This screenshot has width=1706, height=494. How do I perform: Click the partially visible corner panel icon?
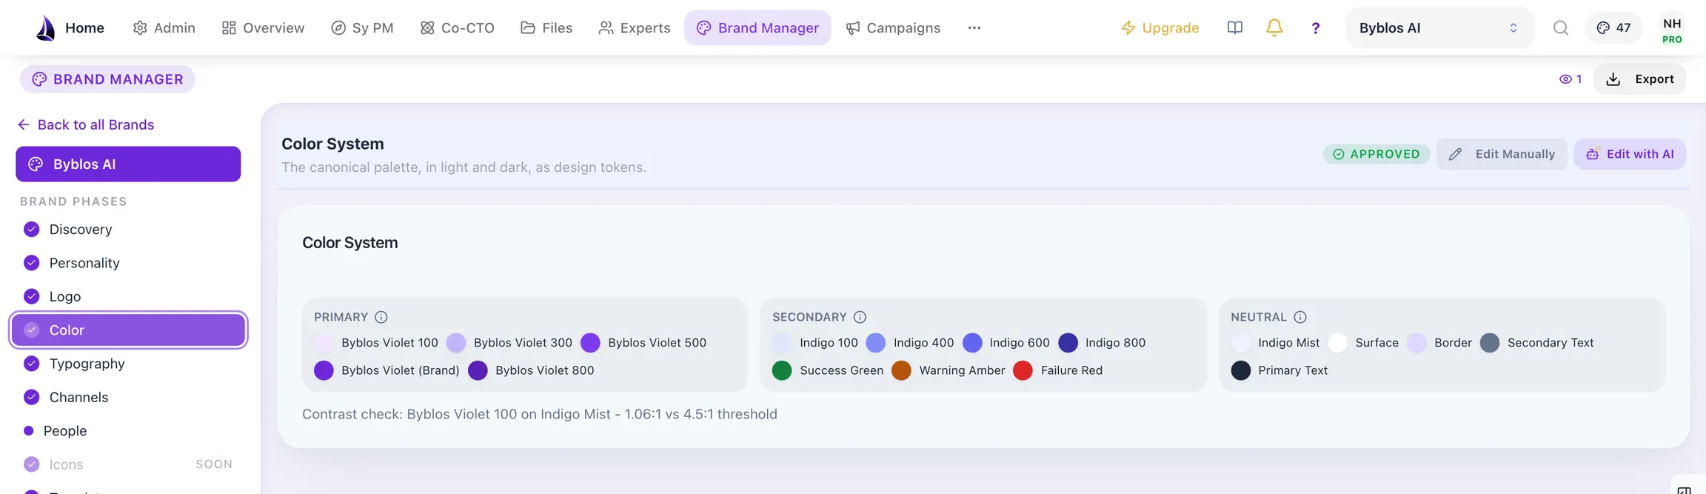(x=1685, y=490)
